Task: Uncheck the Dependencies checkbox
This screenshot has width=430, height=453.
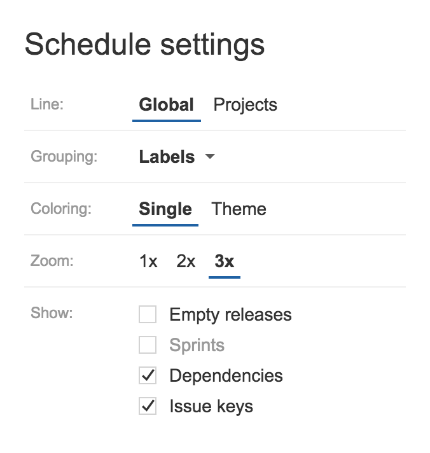Action: click(x=148, y=375)
